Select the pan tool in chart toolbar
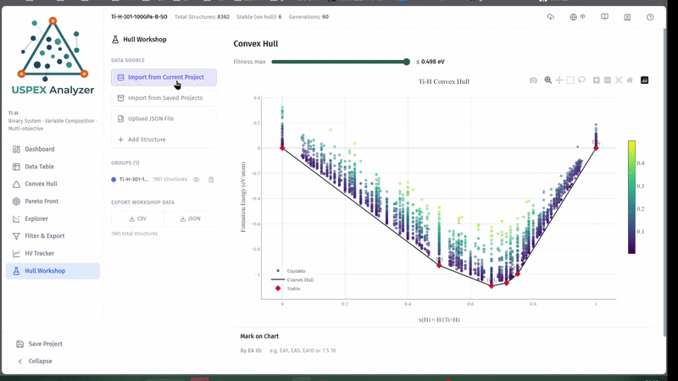 [559, 80]
